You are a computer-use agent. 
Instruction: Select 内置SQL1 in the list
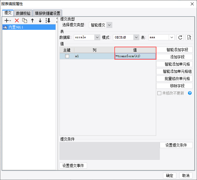point(29,27)
